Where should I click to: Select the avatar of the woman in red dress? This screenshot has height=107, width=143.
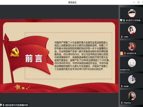[x=132, y=30]
